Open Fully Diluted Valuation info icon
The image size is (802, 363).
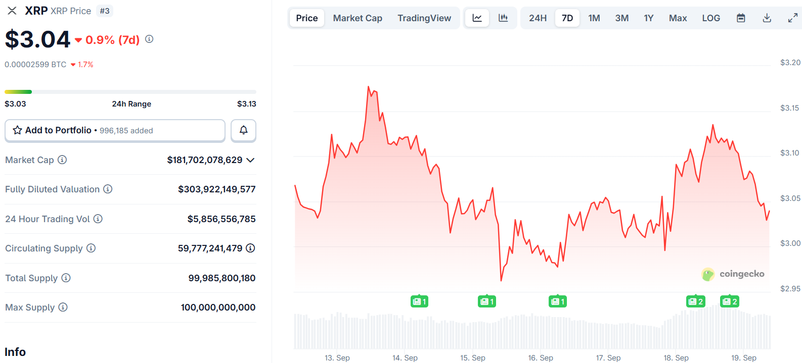[x=108, y=189]
